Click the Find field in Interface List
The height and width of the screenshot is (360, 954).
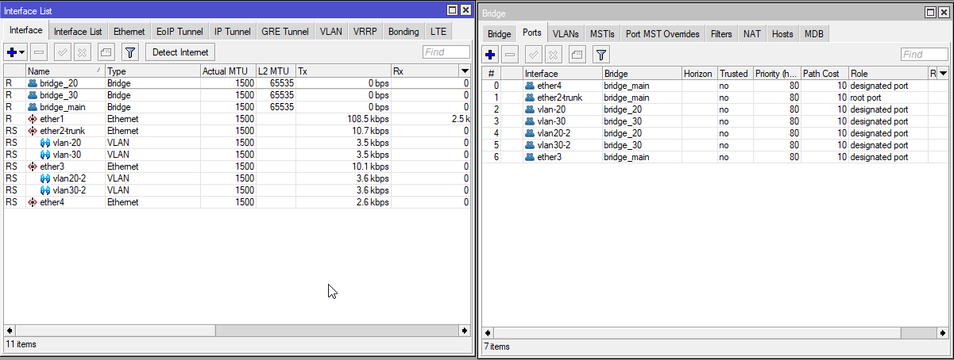click(446, 52)
